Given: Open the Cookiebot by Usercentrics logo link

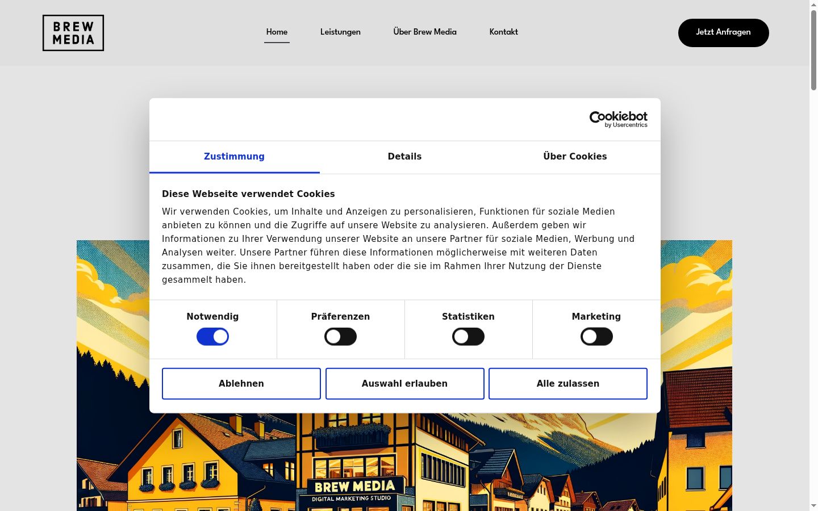Looking at the screenshot, I should point(619,119).
